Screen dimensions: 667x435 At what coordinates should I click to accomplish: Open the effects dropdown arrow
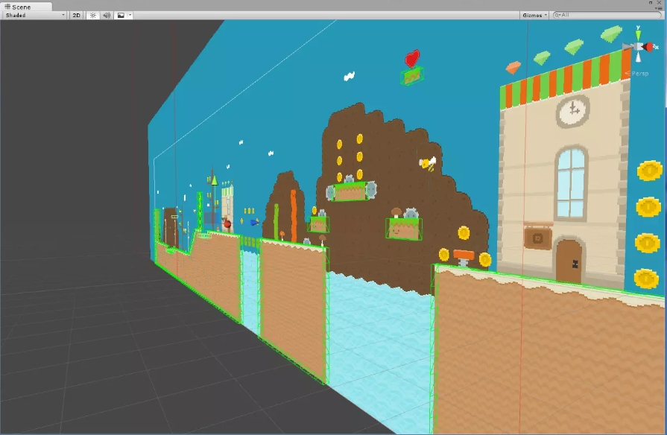(130, 15)
